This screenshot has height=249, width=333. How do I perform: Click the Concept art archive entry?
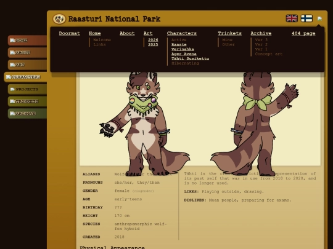(269, 53)
